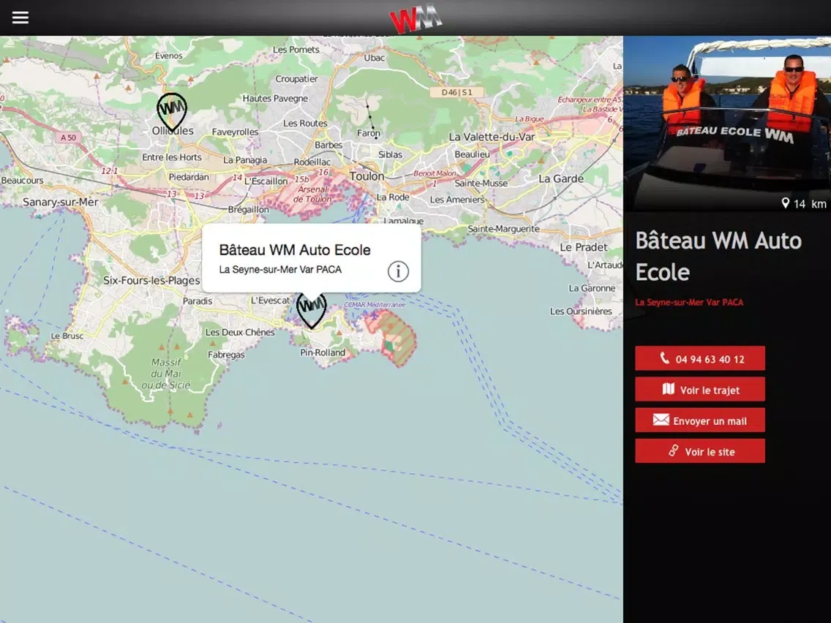Select the WM map pin near L'Evescat
831x623 pixels.
(311, 311)
